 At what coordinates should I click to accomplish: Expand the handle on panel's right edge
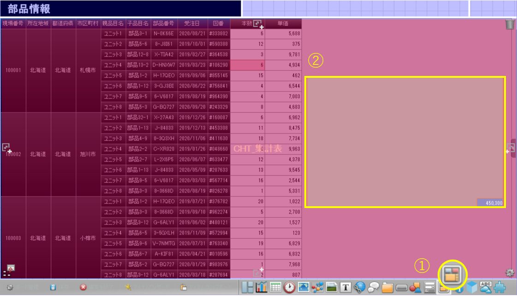[x=511, y=148]
